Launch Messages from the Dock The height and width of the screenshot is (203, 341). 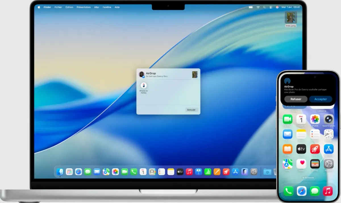coord(88,171)
